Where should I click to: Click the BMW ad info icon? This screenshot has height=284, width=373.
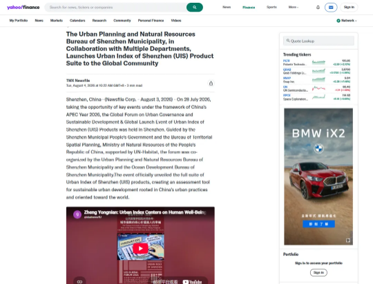pyautogui.click(x=348, y=241)
